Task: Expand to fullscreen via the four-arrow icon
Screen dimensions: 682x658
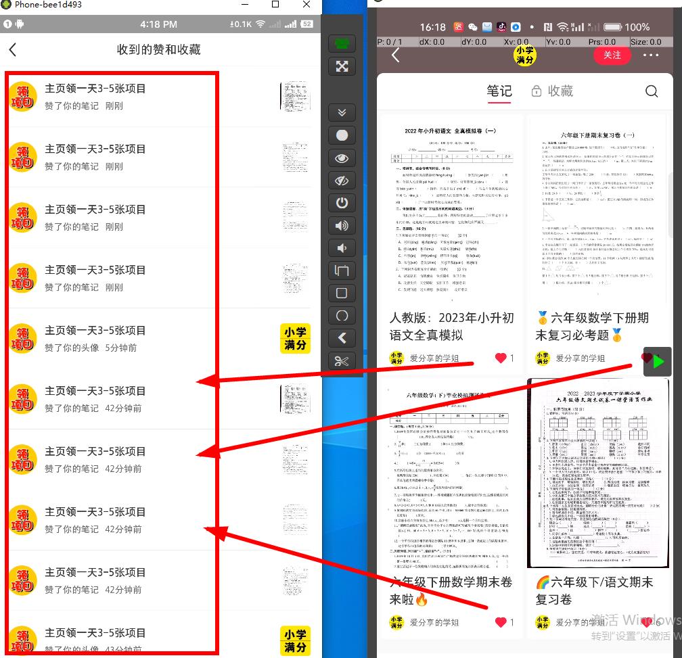Action: tap(342, 66)
